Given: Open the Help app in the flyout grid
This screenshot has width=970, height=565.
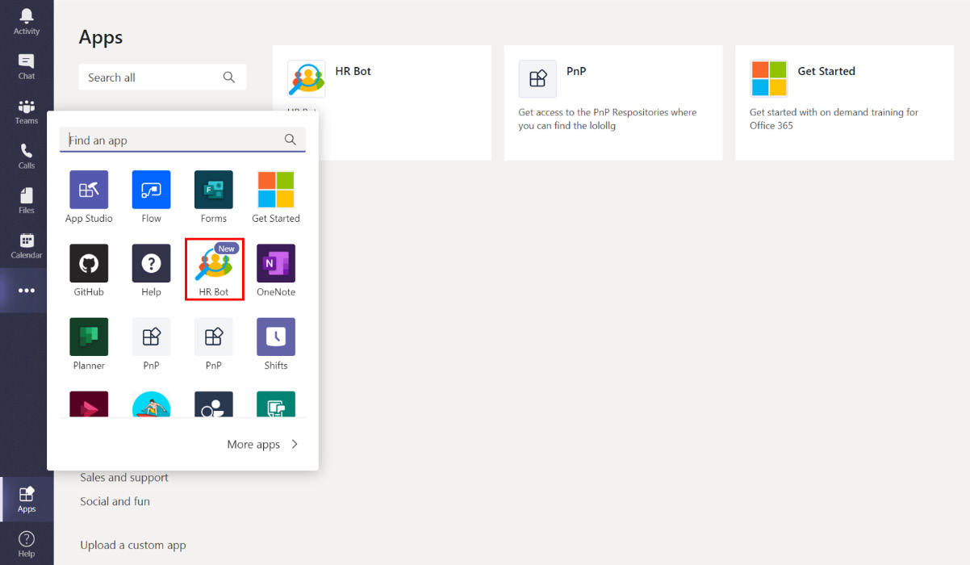Looking at the screenshot, I should click(151, 270).
